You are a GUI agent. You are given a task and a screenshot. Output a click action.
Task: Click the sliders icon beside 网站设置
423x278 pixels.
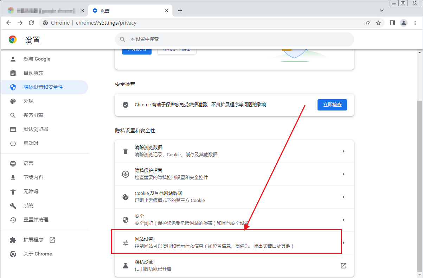pos(126,243)
